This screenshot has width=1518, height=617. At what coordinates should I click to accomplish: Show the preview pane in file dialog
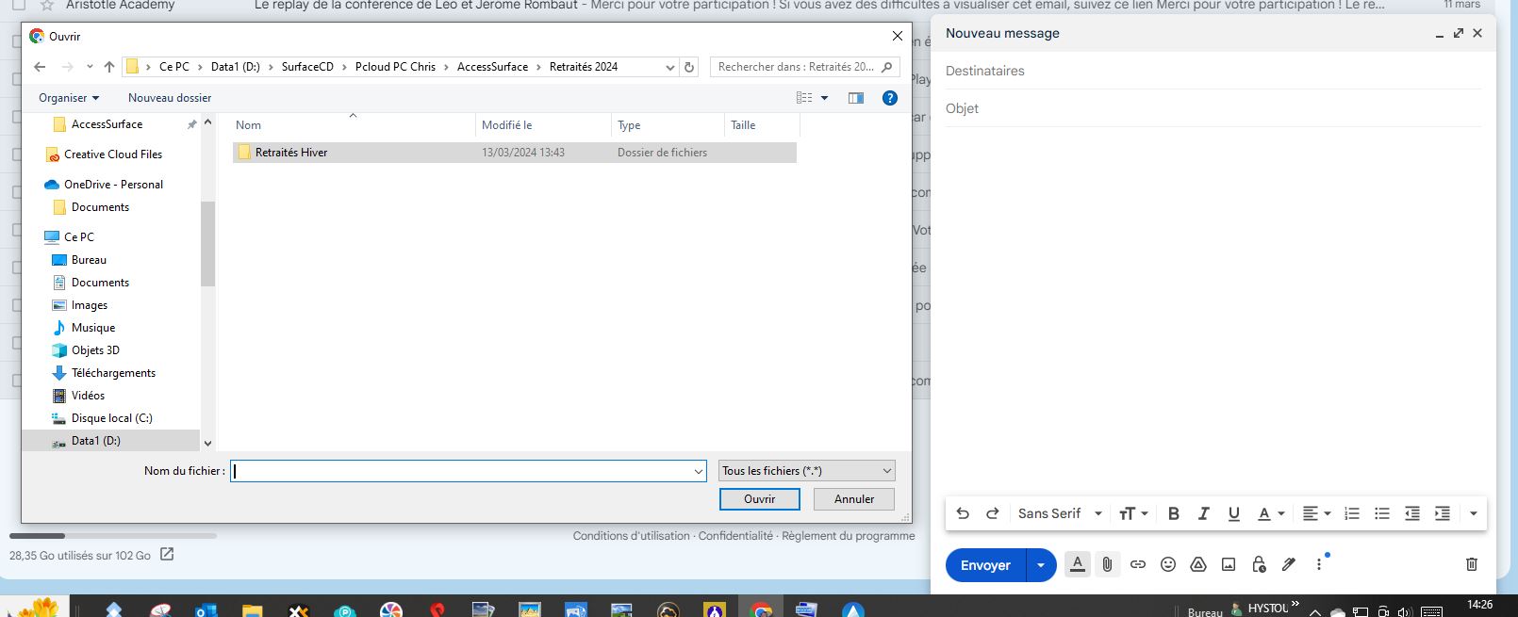click(856, 98)
